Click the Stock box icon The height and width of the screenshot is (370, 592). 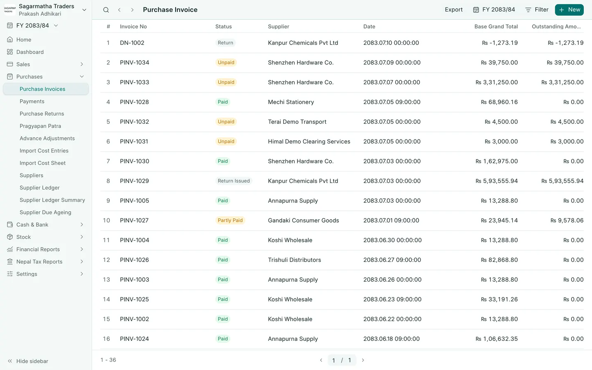[x=10, y=237]
